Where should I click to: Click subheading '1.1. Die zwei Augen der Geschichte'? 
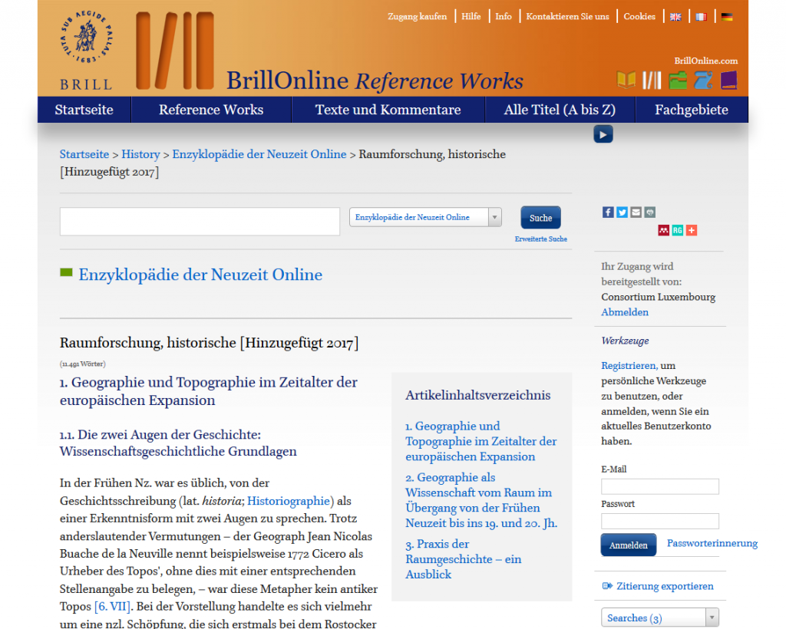point(178,443)
